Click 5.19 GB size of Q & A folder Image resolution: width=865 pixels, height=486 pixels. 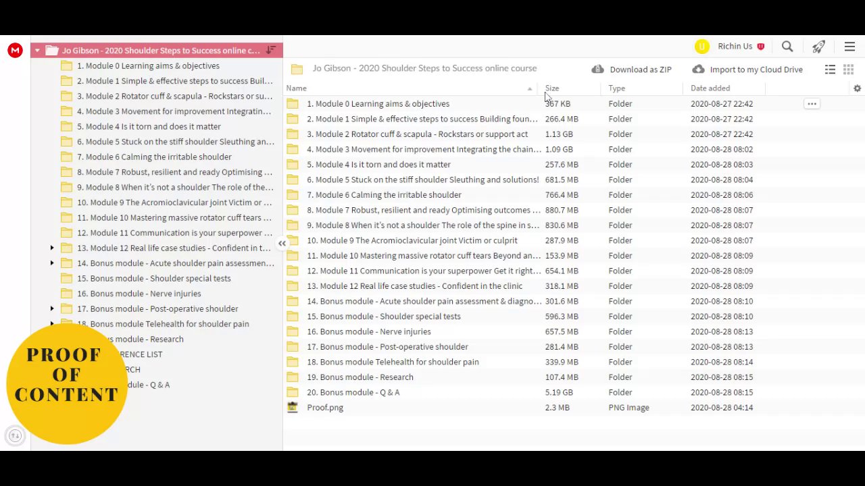559,392
